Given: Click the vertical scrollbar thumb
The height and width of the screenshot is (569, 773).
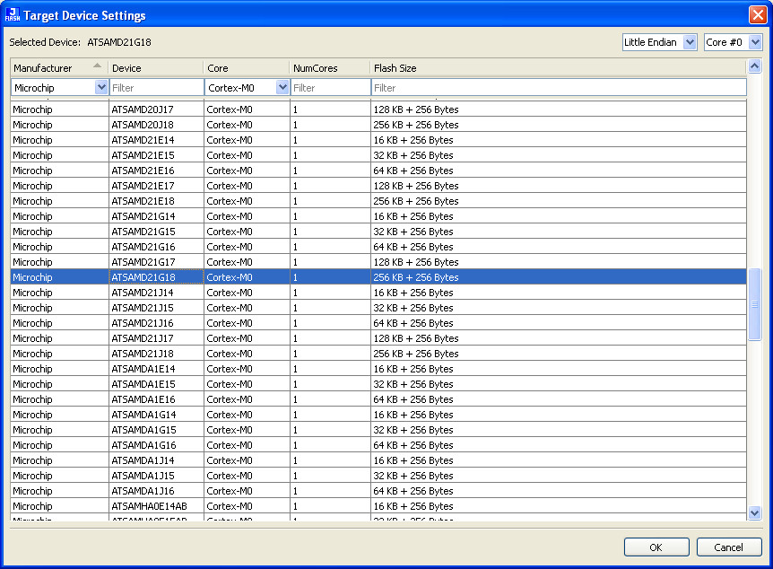Looking at the screenshot, I should pos(754,304).
